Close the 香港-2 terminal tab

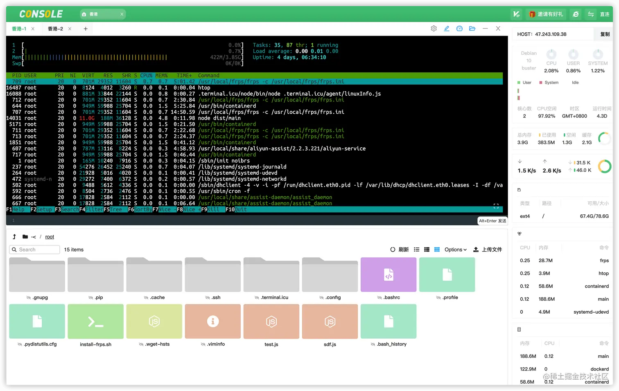pos(70,29)
